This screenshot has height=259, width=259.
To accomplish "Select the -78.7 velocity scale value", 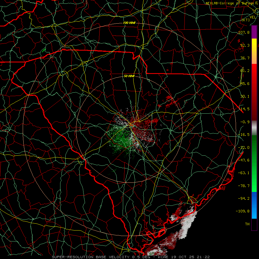I will click(244, 186).
